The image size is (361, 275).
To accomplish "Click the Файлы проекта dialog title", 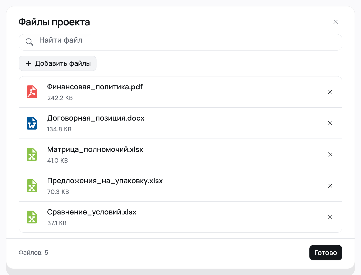I will pos(54,22).
